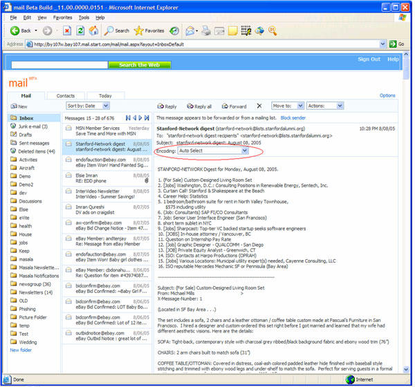Image resolution: width=415 pixels, height=387 pixels.
Task: Switch to the Contacts tab
Action: coord(66,96)
